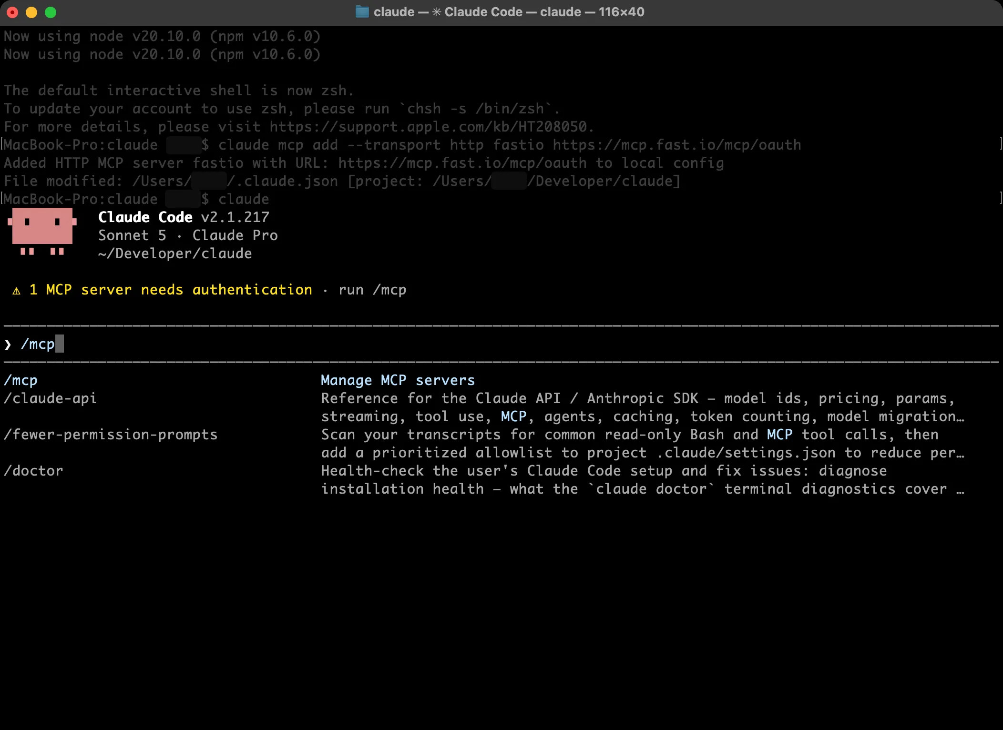The height and width of the screenshot is (730, 1003).
Task: Click the yellow minimize window button
Action: tap(31, 12)
